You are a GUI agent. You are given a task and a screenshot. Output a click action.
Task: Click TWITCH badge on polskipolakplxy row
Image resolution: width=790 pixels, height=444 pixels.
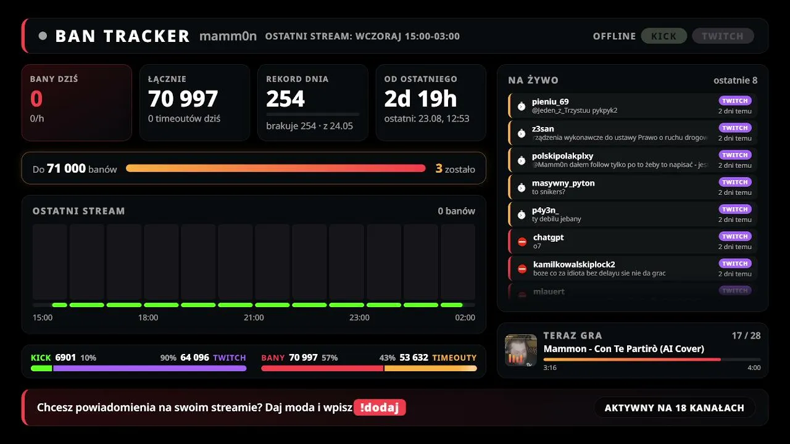click(735, 155)
